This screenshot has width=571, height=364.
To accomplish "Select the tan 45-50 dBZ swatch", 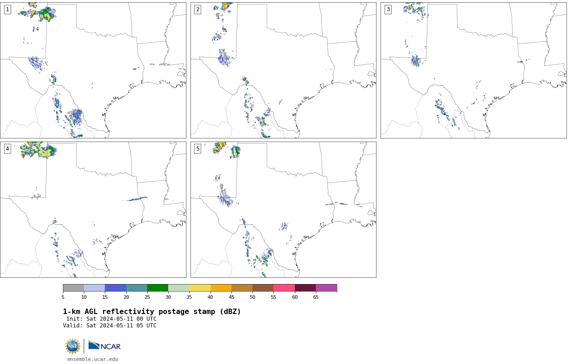I will (242, 288).
